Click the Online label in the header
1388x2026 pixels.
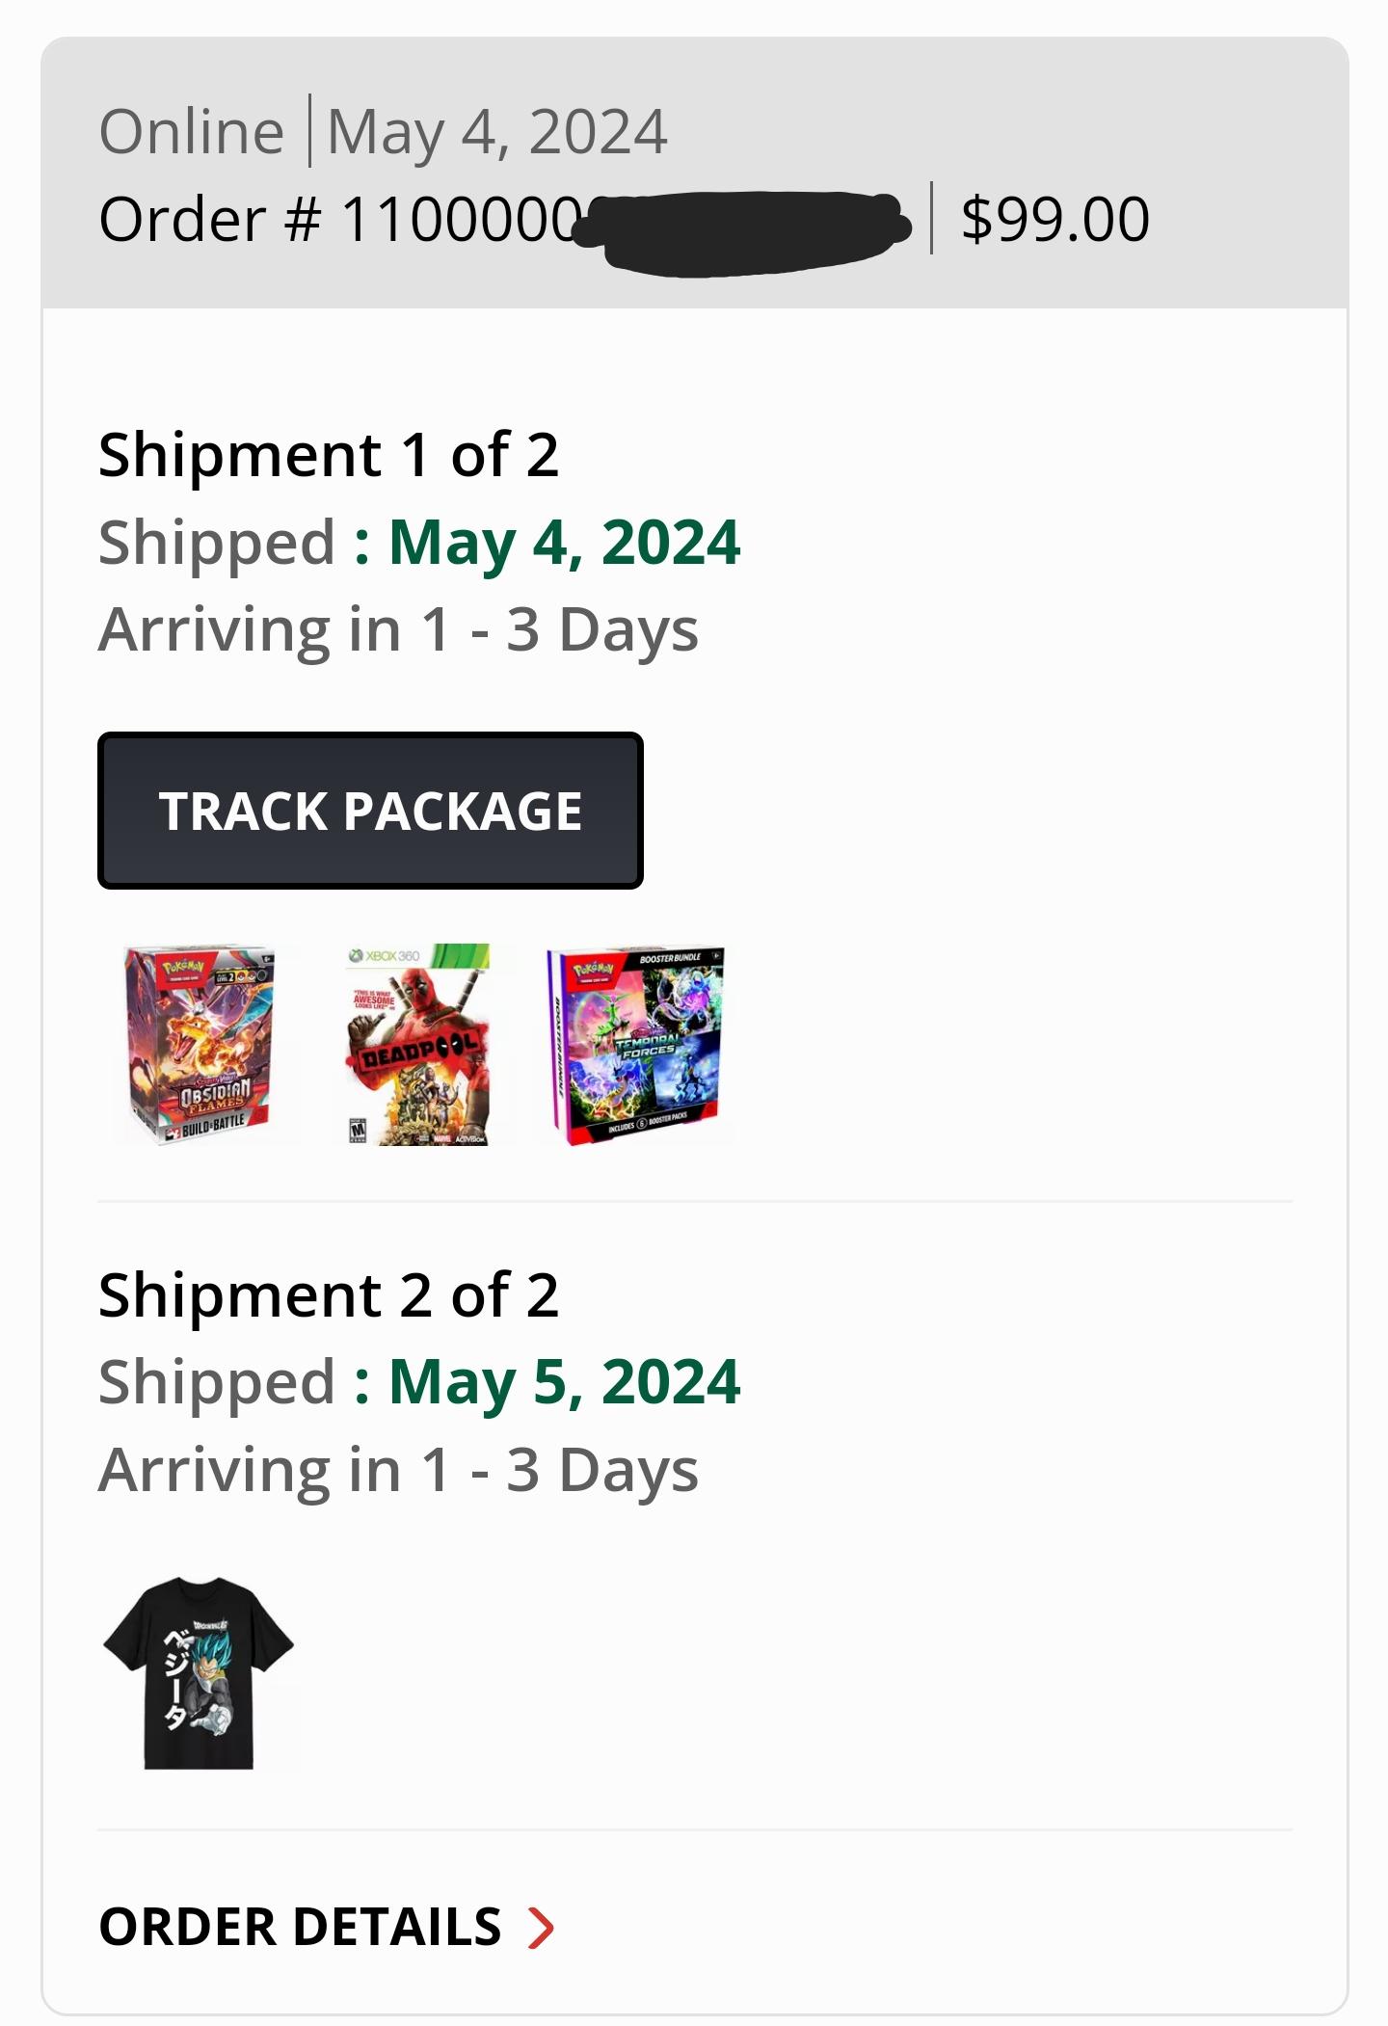[x=191, y=132]
